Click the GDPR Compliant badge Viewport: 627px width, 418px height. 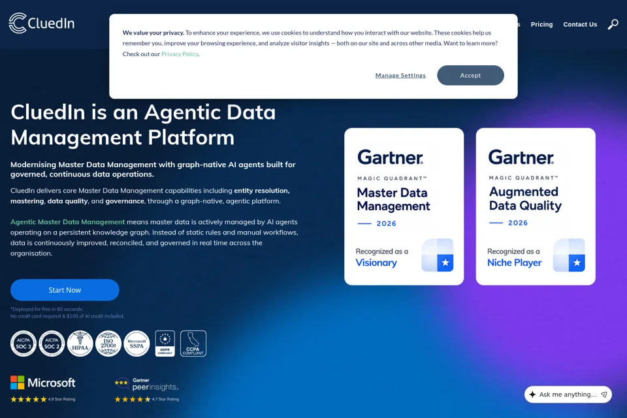(x=165, y=343)
